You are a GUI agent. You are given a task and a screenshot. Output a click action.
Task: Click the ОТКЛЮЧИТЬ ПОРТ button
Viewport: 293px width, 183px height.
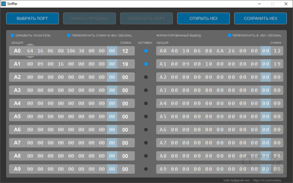(146, 18)
